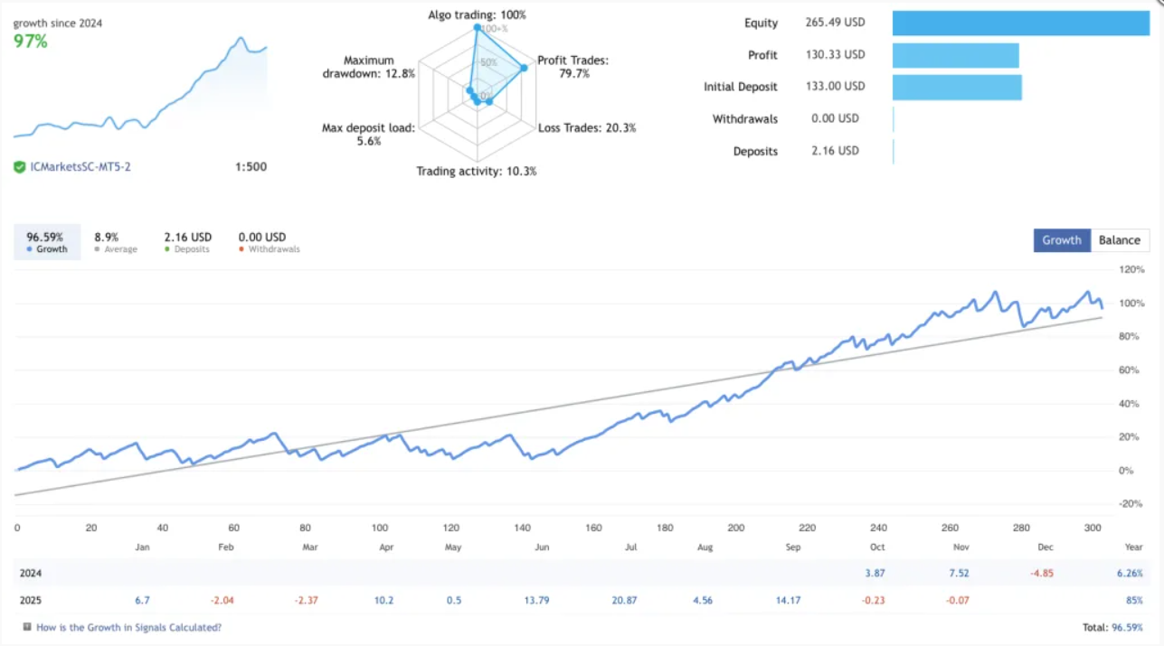Toggle the 8.9% Average series
The width and height of the screenshot is (1164, 646).
[116, 242]
